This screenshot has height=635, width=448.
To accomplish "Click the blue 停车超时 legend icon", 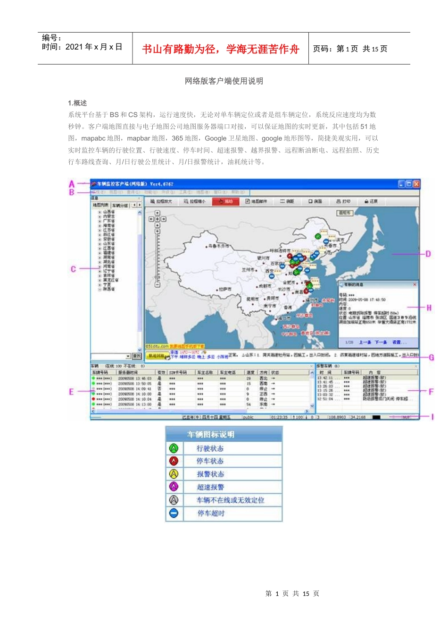I will pos(174,513).
